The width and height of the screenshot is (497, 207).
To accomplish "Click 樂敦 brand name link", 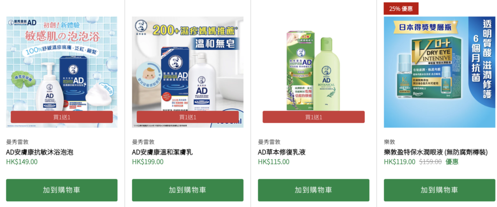I will click(x=390, y=142).
